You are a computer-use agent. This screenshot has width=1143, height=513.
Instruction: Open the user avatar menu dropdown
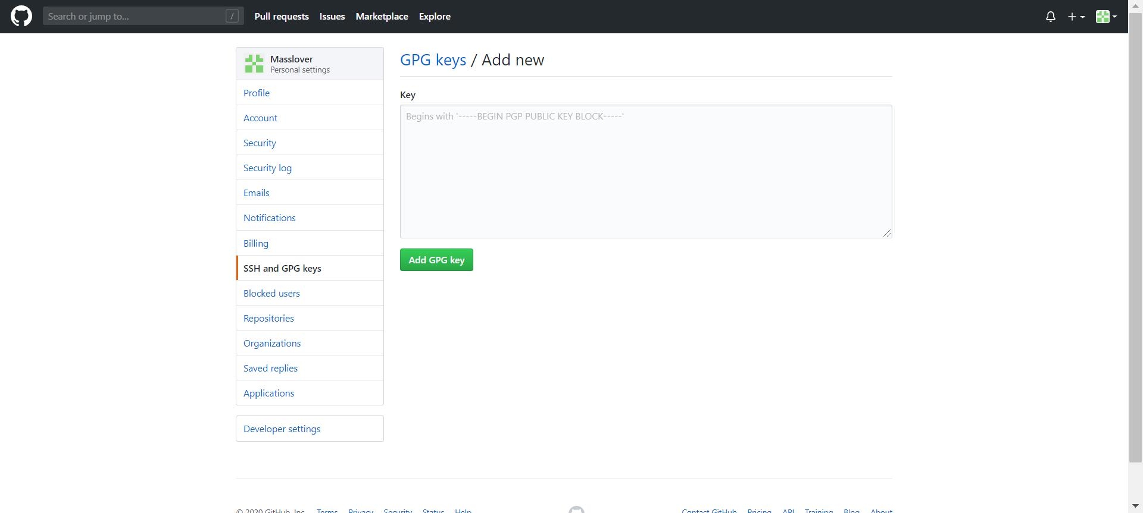(x=1106, y=17)
